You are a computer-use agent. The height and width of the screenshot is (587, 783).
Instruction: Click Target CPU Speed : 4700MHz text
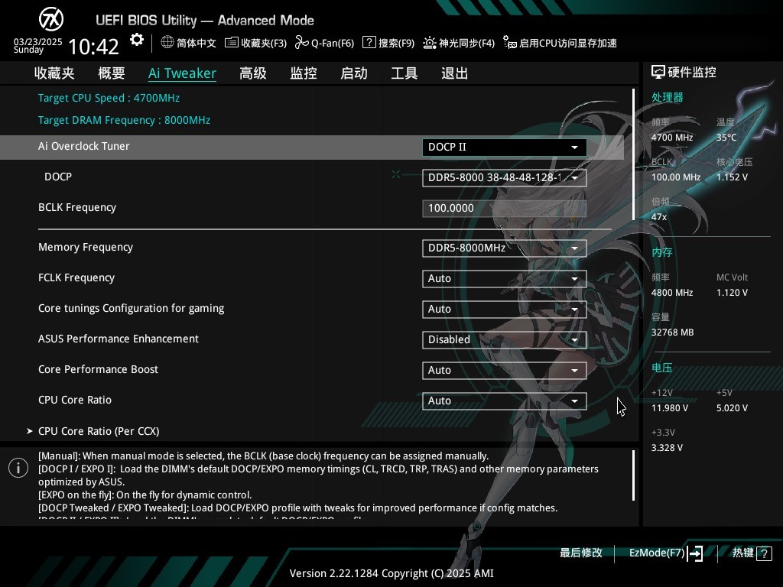click(109, 98)
